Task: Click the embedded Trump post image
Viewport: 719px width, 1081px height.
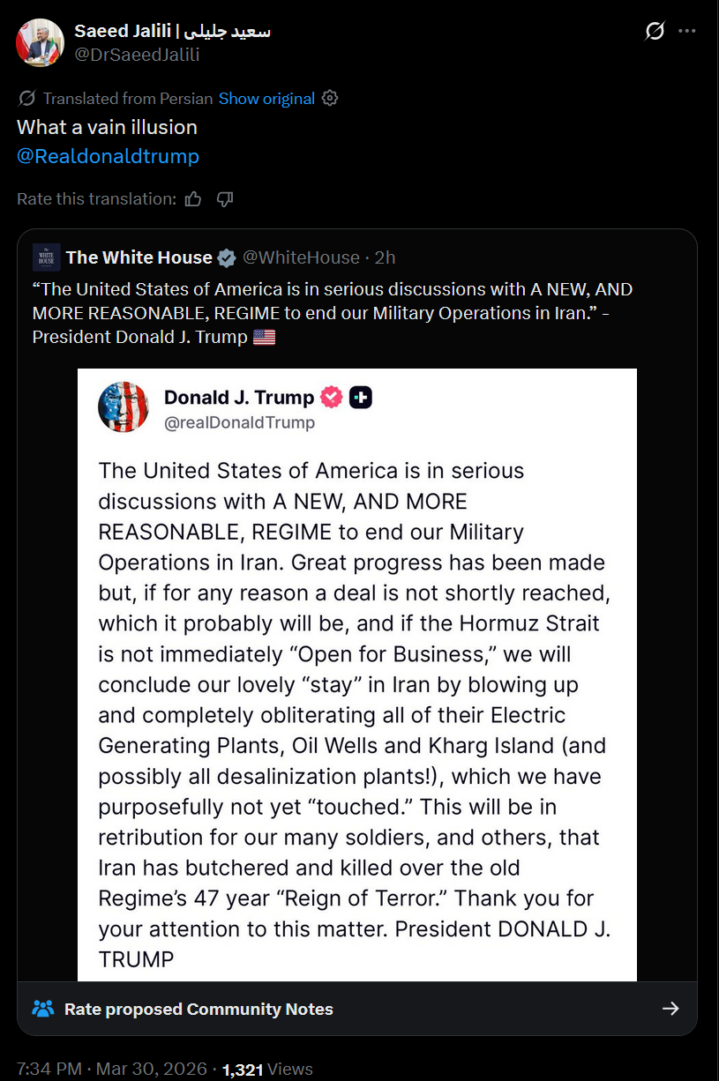Action: [357, 675]
